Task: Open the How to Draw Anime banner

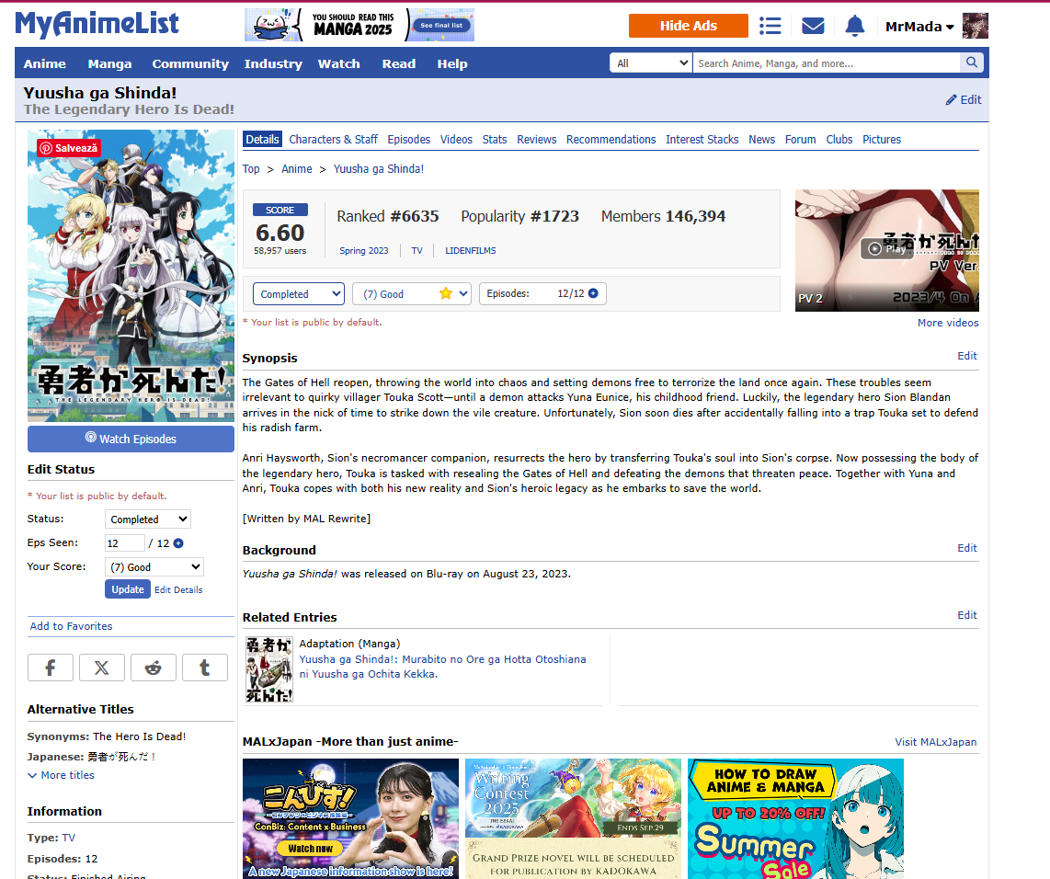Action: (795, 818)
